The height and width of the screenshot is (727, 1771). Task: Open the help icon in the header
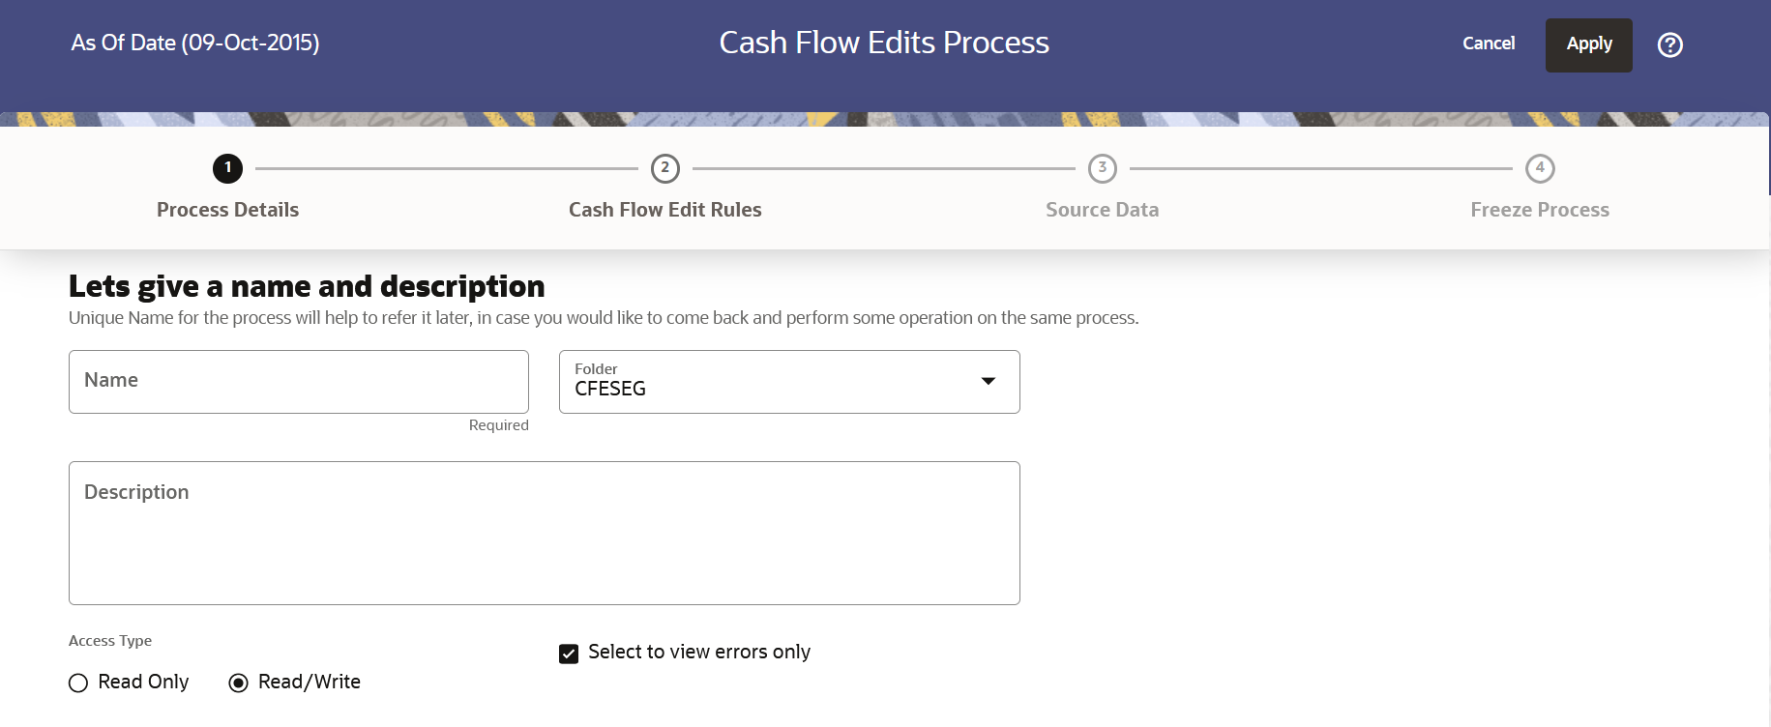pyautogui.click(x=1669, y=44)
